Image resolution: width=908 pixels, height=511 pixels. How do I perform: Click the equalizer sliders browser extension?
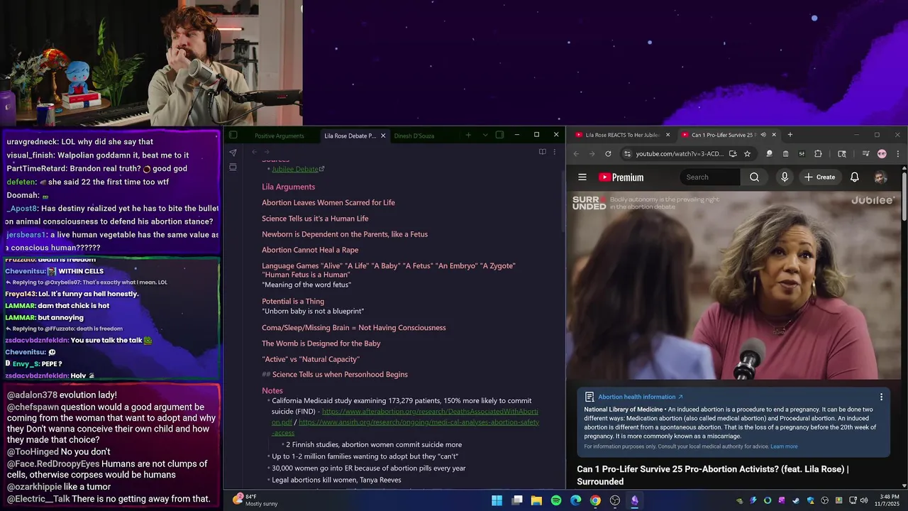tap(802, 153)
